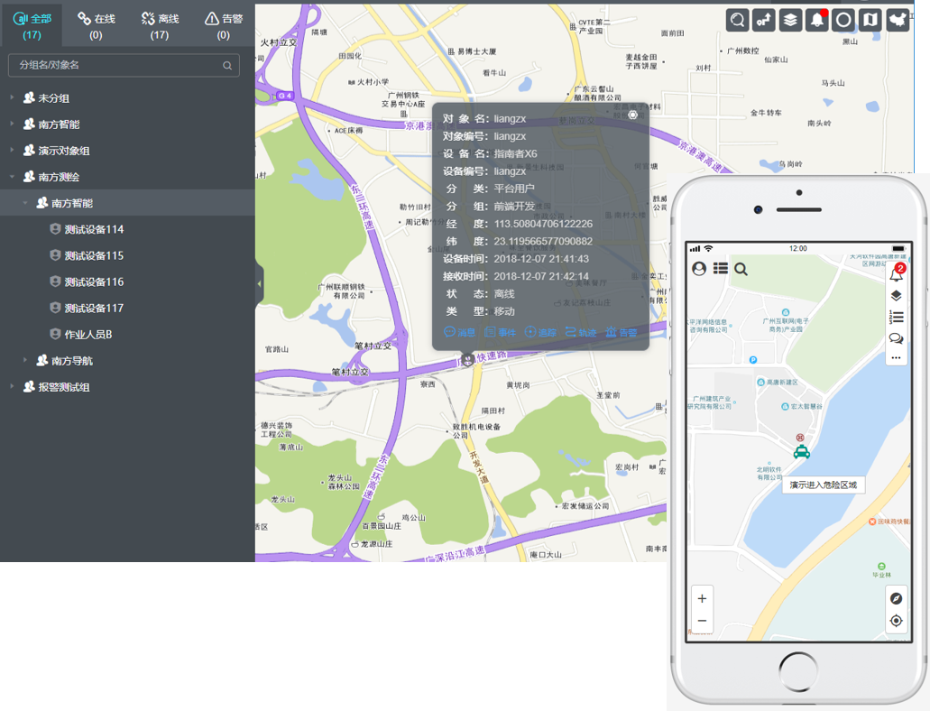Open alarm notifications bell in top toolbar
The width and height of the screenshot is (930, 711).
pos(817,20)
